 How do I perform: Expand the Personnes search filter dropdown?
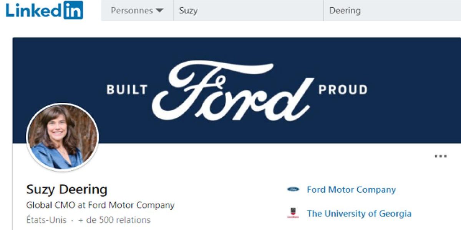(137, 10)
